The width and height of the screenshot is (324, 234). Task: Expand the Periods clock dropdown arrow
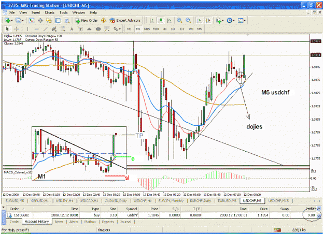234,20
